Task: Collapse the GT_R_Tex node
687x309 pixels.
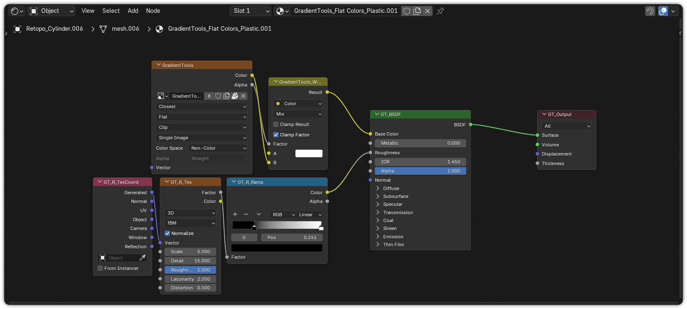Action: click(167, 182)
